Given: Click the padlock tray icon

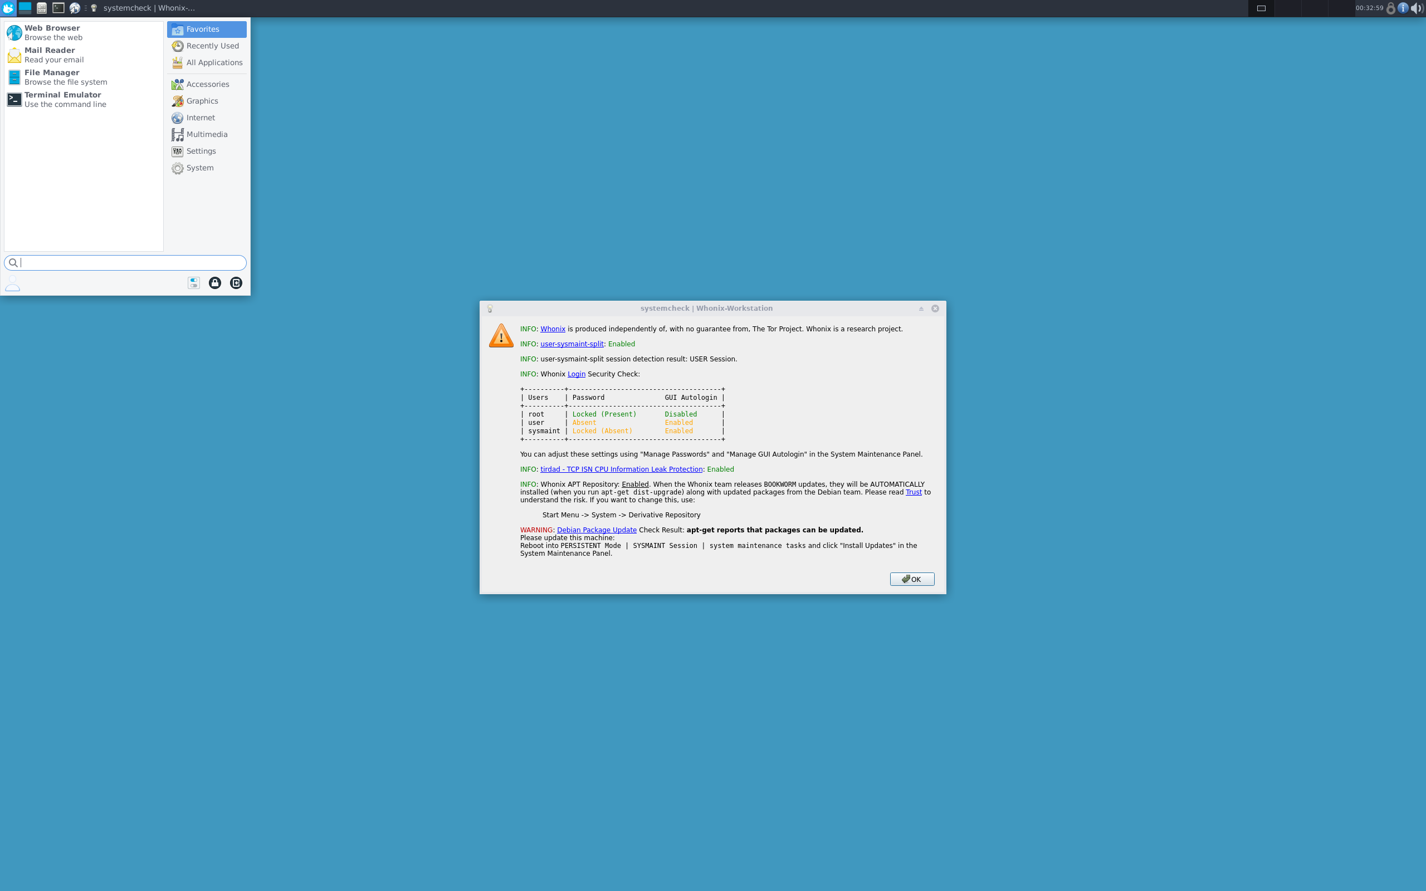Looking at the screenshot, I should click(x=1391, y=8).
